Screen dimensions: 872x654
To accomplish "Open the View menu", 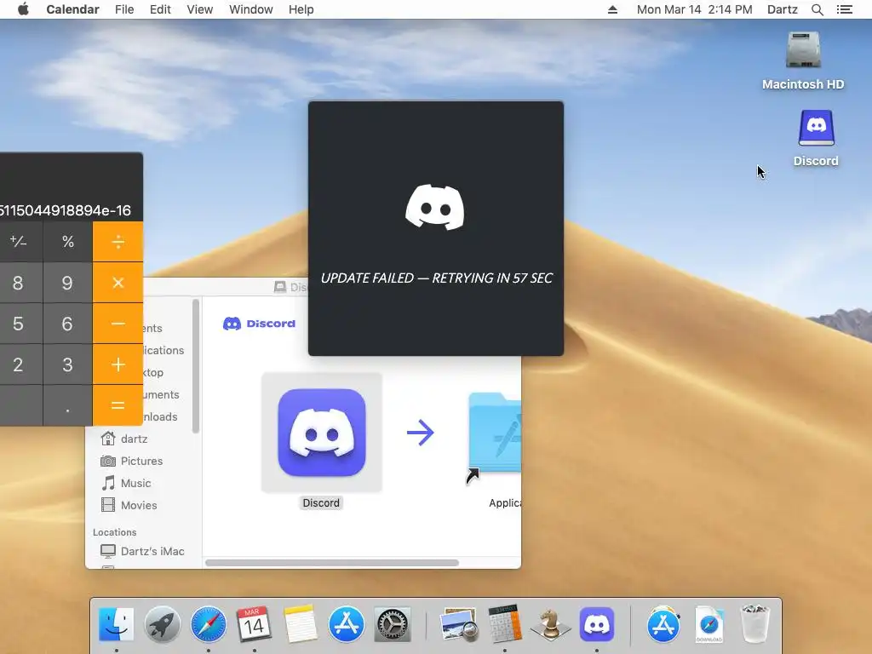I will (x=199, y=9).
